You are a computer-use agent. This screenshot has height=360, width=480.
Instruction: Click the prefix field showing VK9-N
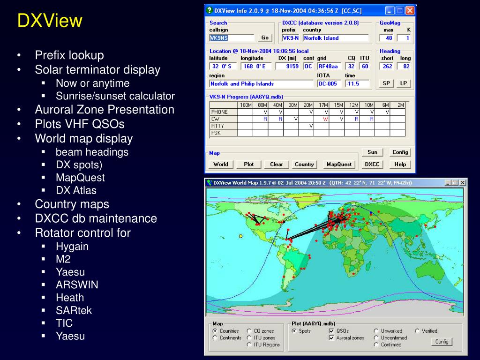[290, 38]
